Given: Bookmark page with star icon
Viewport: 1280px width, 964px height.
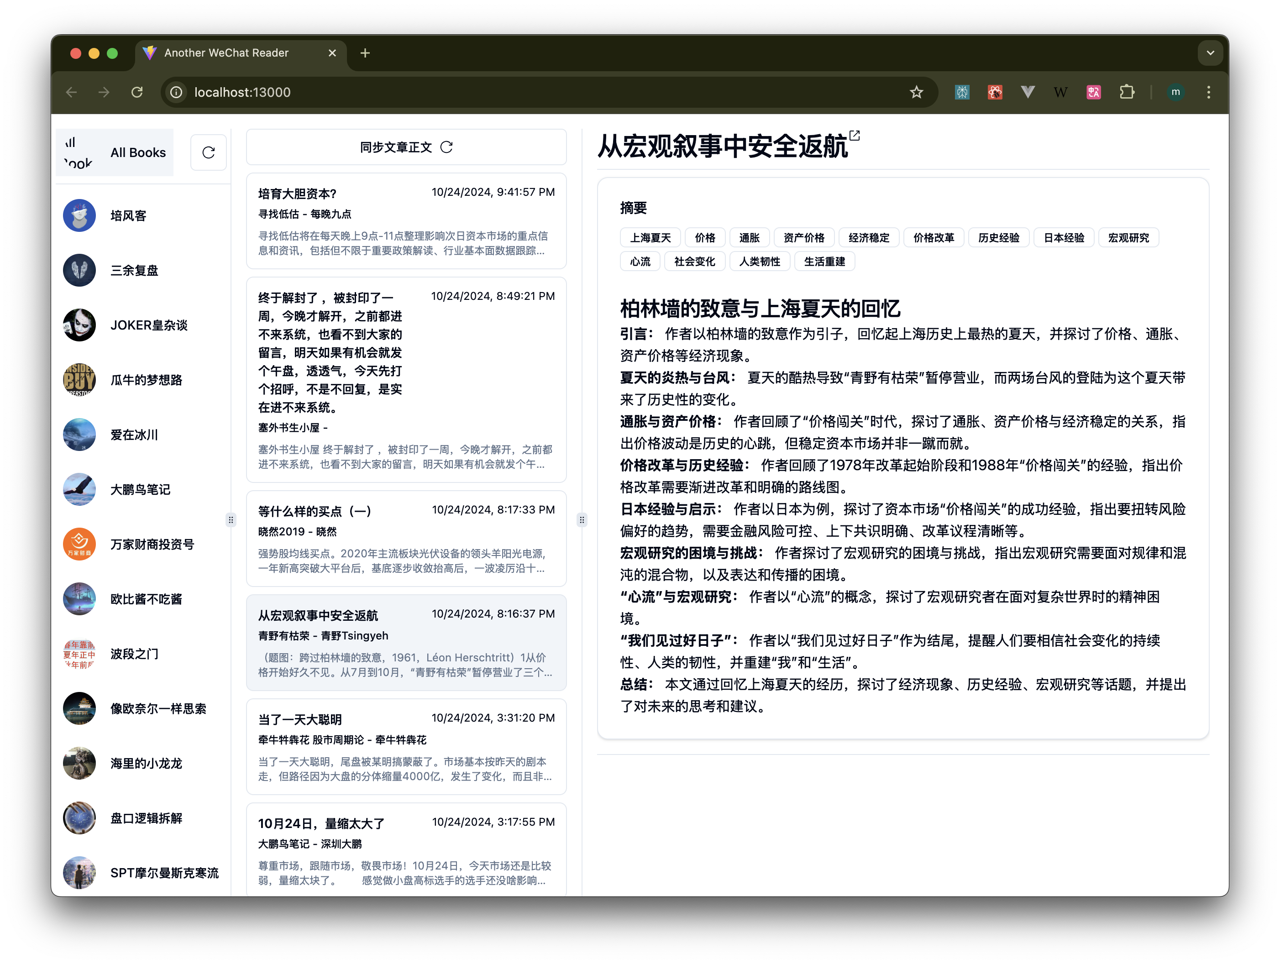Looking at the screenshot, I should [x=916, y=92].
